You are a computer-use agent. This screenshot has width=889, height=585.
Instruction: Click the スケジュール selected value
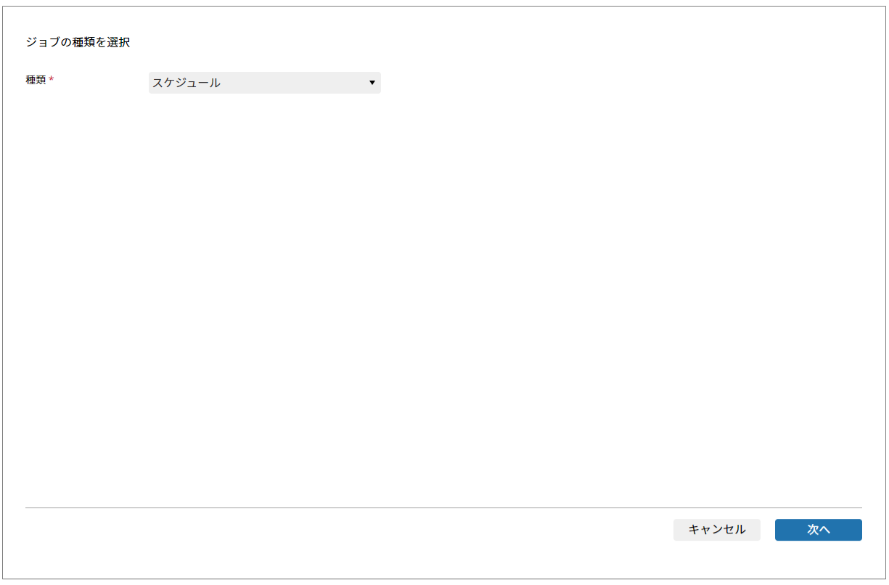click(x=187, y=83)
